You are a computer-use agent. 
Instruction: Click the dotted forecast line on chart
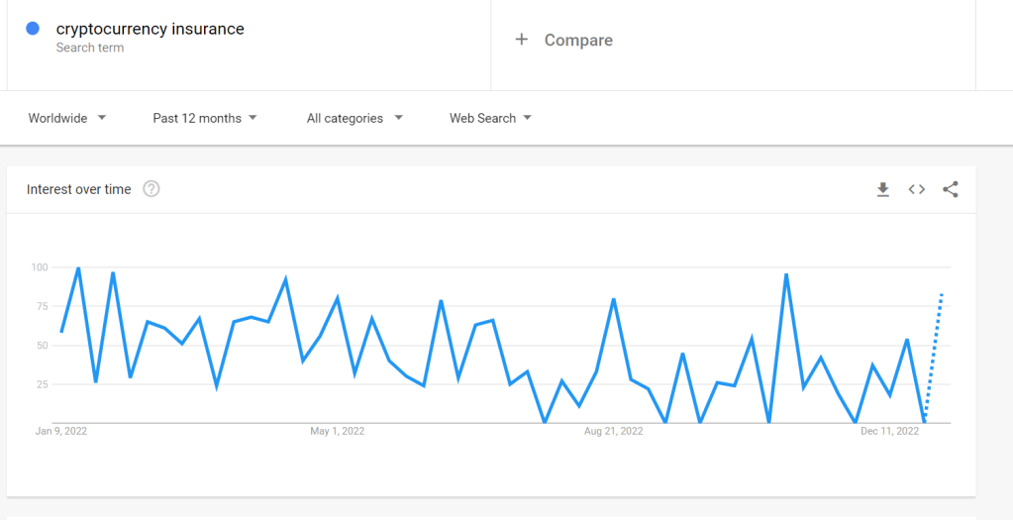[x=934, y=355]
